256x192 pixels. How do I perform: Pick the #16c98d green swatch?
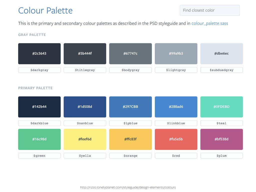tap(39, 139)
